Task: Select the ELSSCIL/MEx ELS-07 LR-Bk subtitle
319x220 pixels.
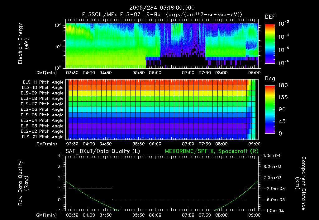Action: [121, 15]
